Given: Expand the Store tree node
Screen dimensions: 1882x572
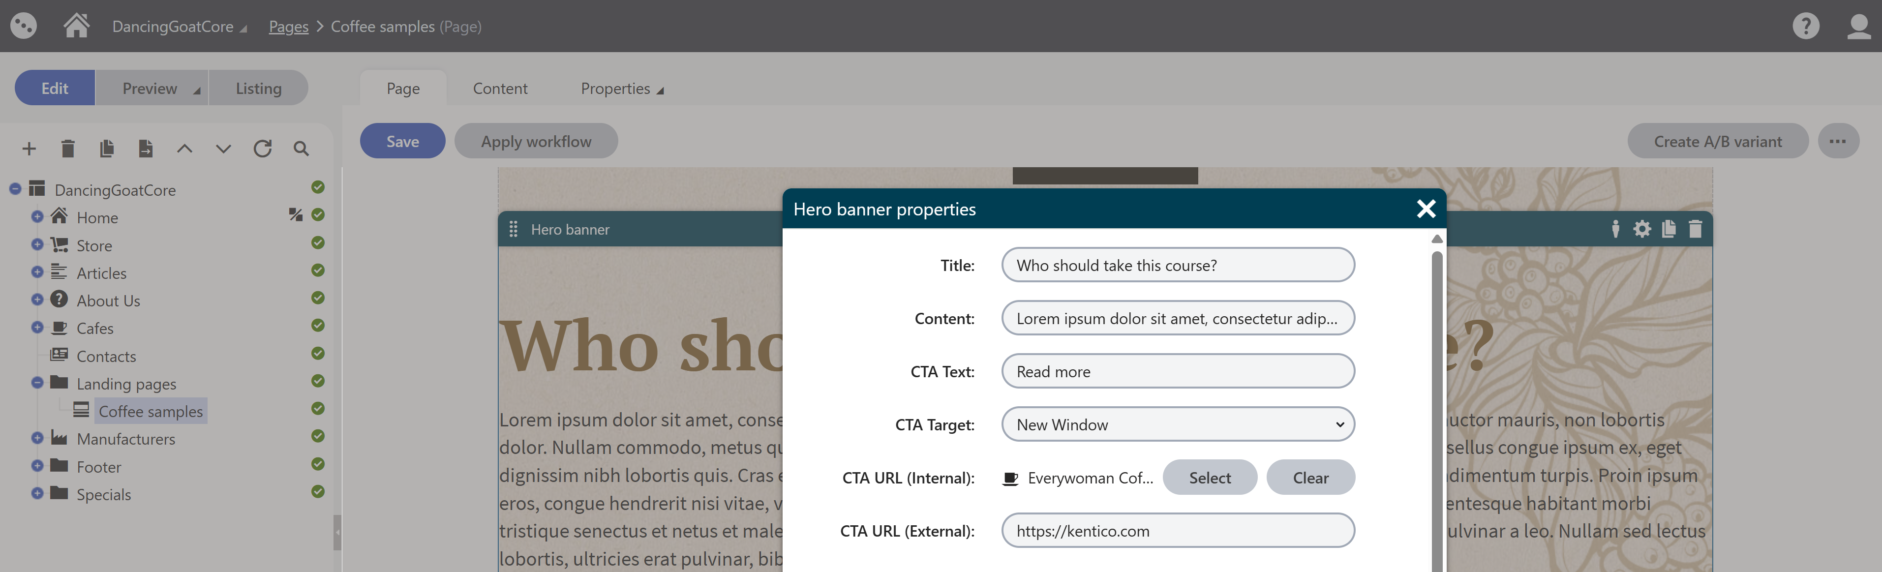Looking at the screenshot, I should point(37,245).
